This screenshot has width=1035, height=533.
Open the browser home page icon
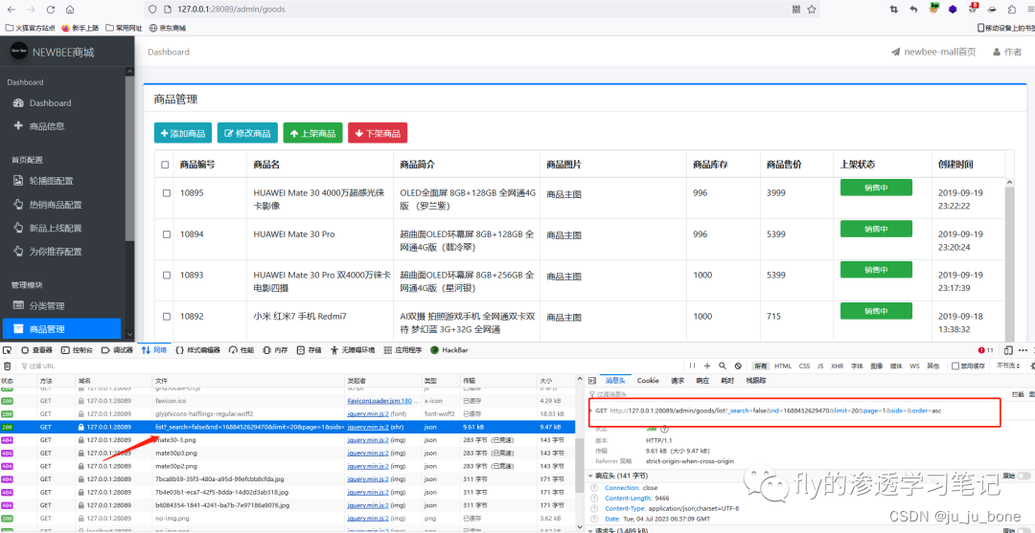click(70, 10)
